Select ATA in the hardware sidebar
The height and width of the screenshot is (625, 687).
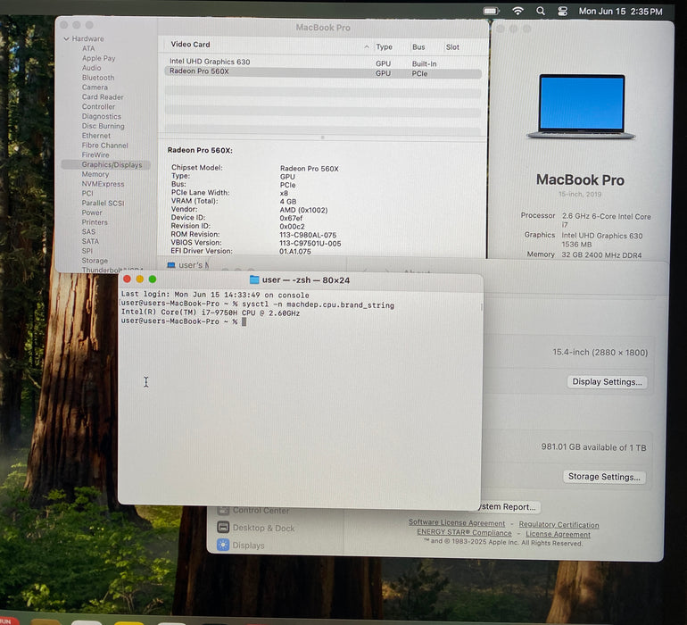(x=88, y=48)
